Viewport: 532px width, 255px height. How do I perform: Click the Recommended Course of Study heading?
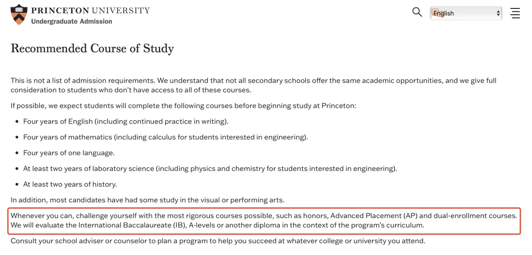coord(92,48)
